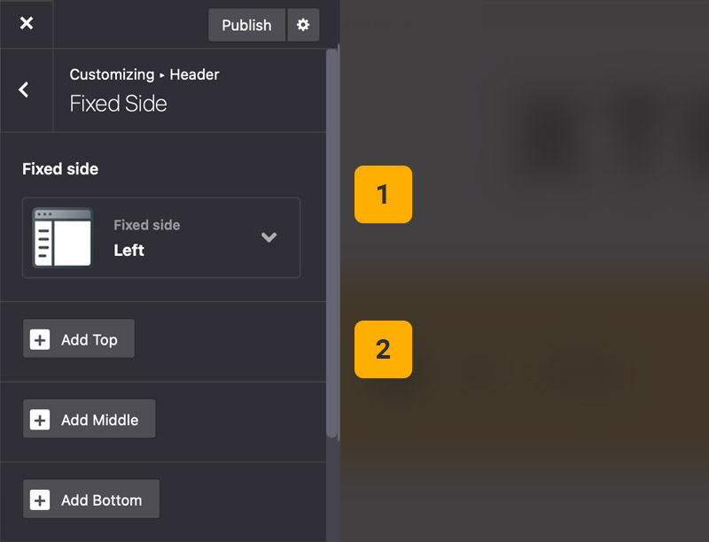Expand the Fixed side dropdown chevron

[x=269, y=237]
